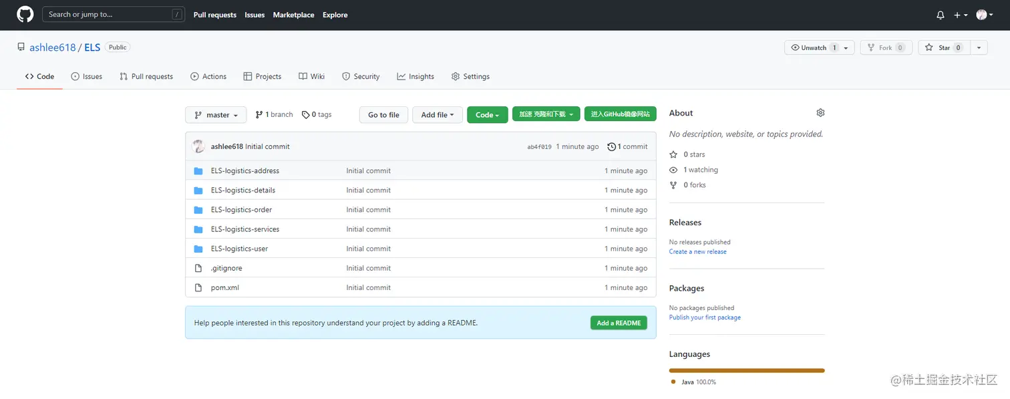Click the Go to file button

(x=383, y=115)
